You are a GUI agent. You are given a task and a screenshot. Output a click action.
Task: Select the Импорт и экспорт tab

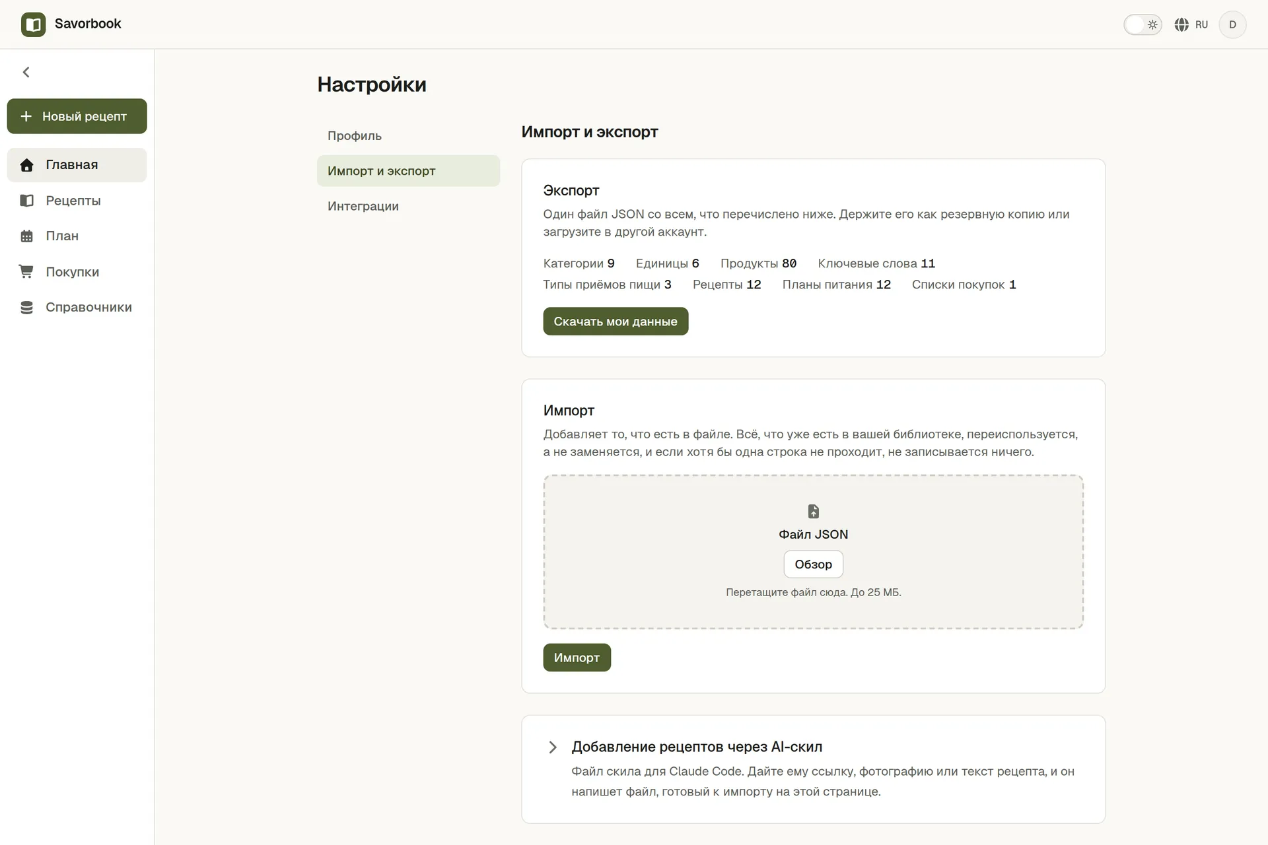[x=408, y=171]
